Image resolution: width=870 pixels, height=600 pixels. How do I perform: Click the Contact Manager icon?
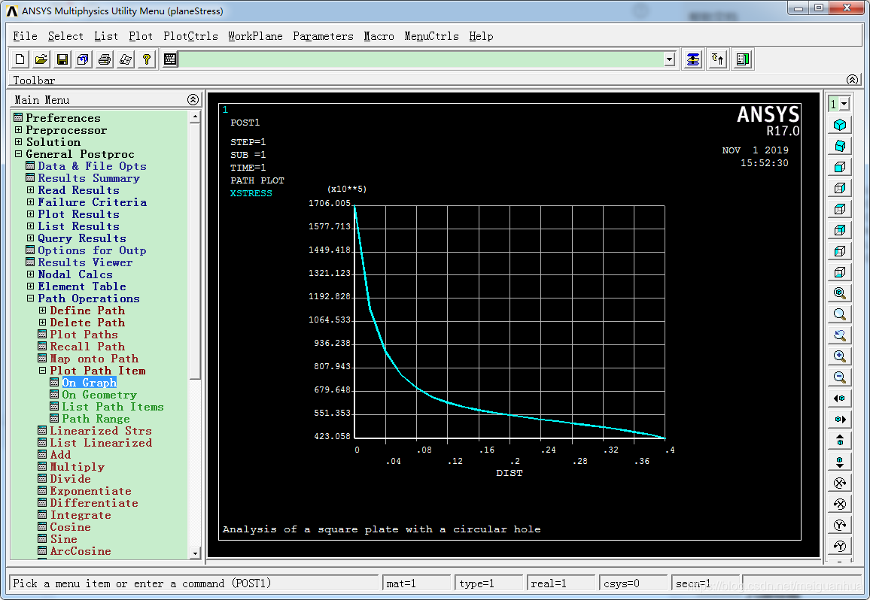[x=743, y=59]
